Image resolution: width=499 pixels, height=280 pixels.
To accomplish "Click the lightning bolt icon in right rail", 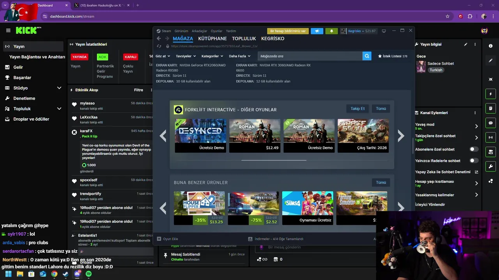I will click(490, 94).
